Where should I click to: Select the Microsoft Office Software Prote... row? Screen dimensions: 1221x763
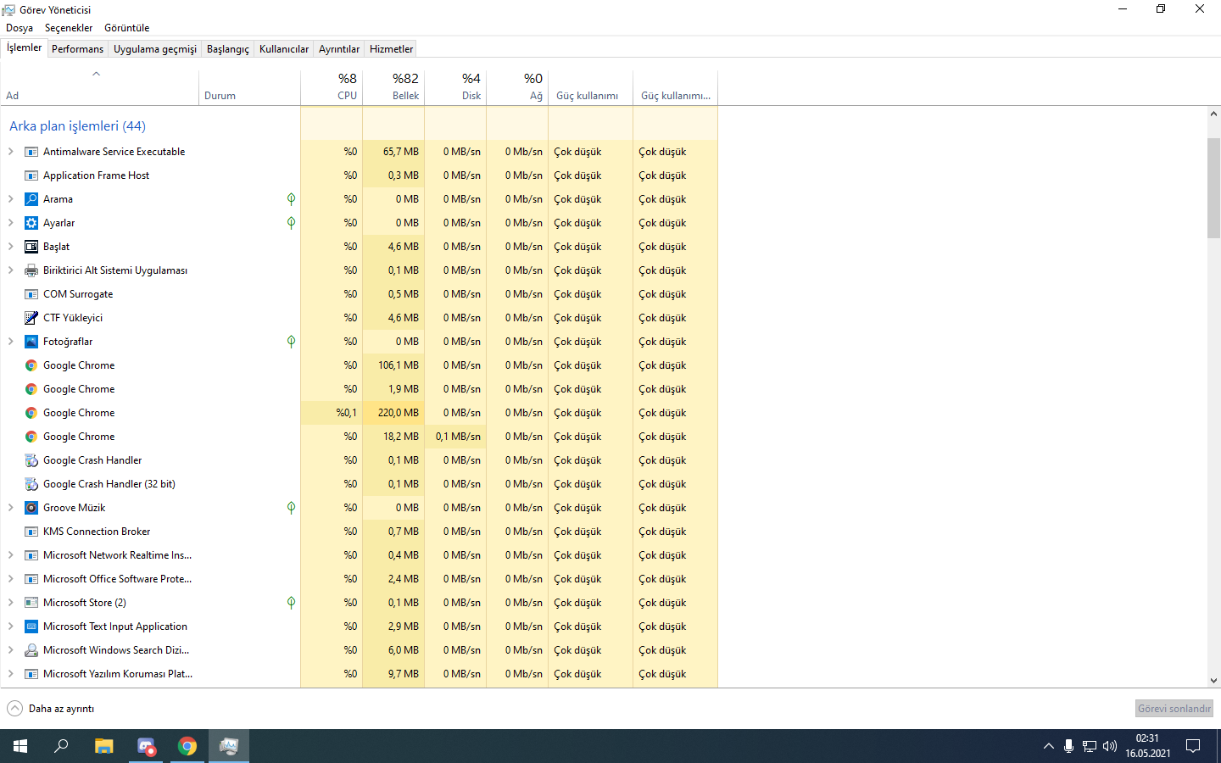[x=359, y=579]
